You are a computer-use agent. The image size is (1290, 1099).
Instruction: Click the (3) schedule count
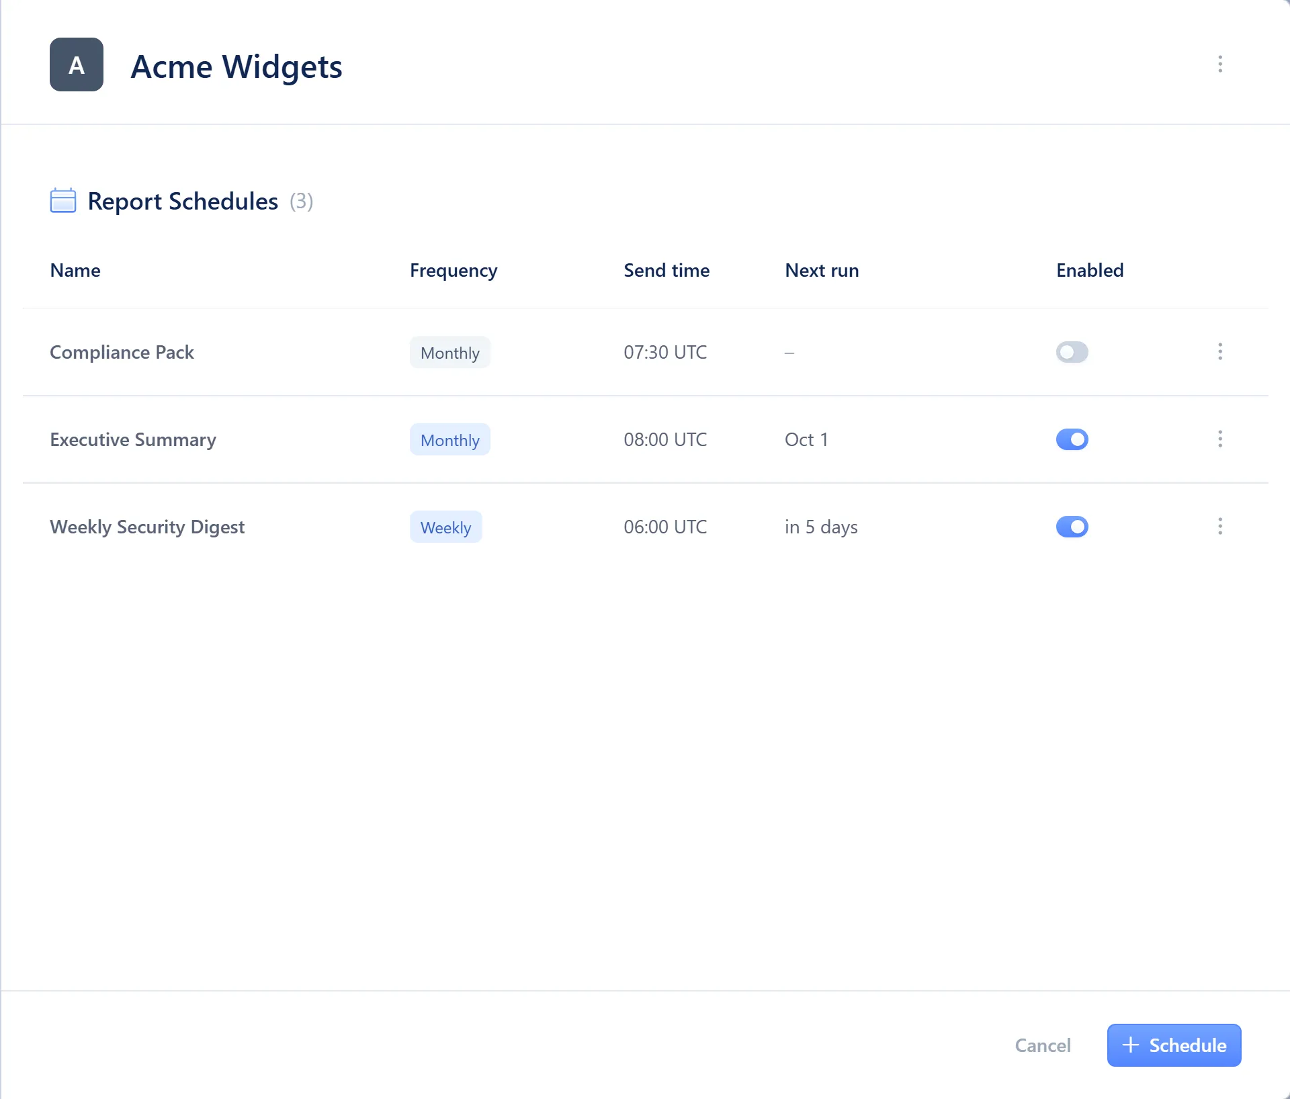coord(302,201)
